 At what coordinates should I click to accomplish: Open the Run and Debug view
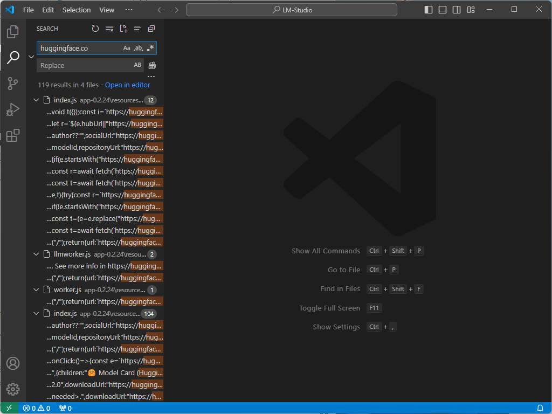13,109
